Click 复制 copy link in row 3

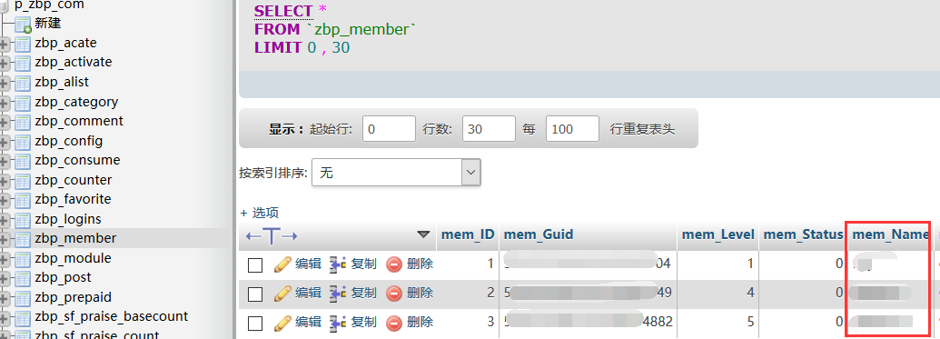(x=364, y=323)
